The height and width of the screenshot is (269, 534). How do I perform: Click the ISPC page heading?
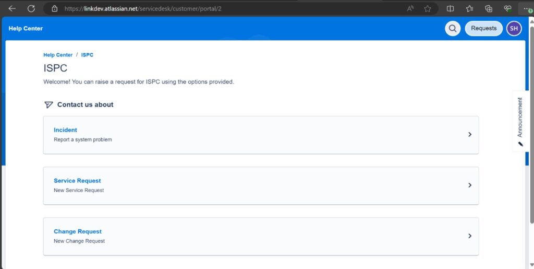55,68
